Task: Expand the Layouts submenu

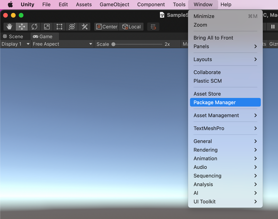Action: pos(225,59)
